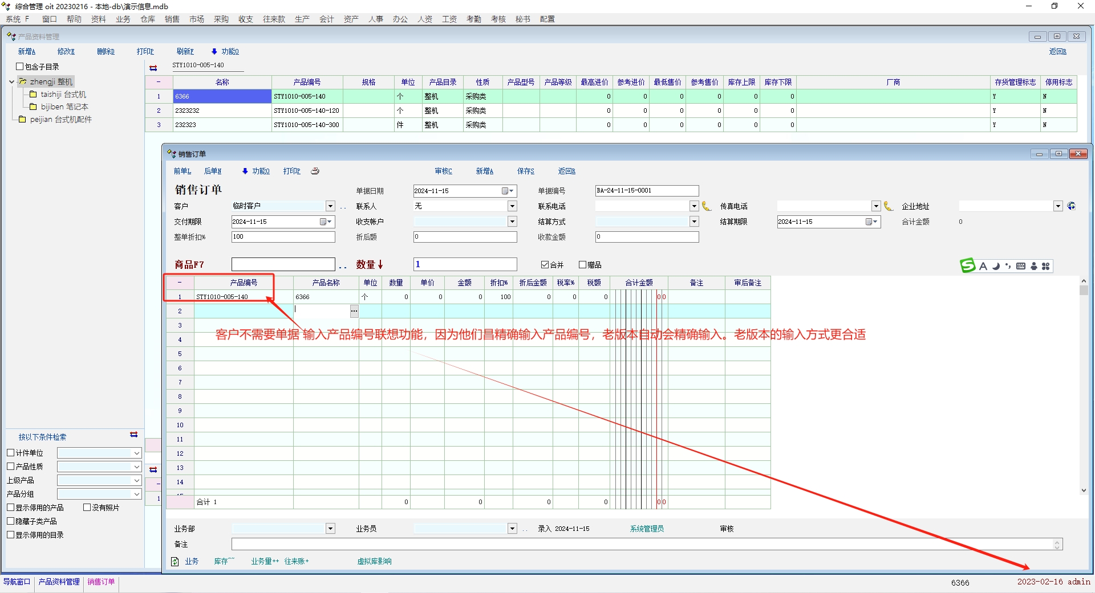Click the globe icon next to 企业地址
This screenshot has height=593, width=1095.
point(1072,206)
